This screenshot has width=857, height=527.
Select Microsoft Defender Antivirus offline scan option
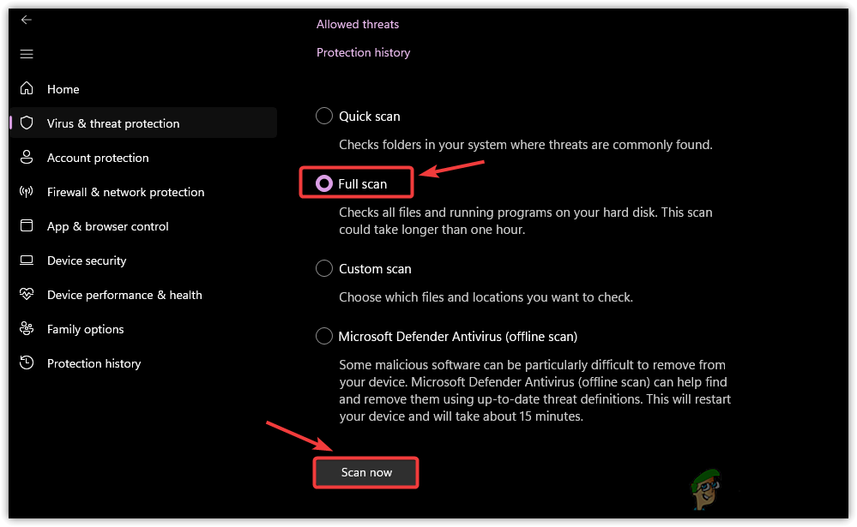[x=324, y=336]
